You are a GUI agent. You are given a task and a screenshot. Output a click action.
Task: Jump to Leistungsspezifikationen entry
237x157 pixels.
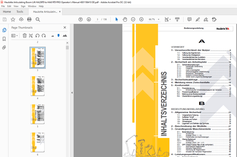click(x=201, y=154)
